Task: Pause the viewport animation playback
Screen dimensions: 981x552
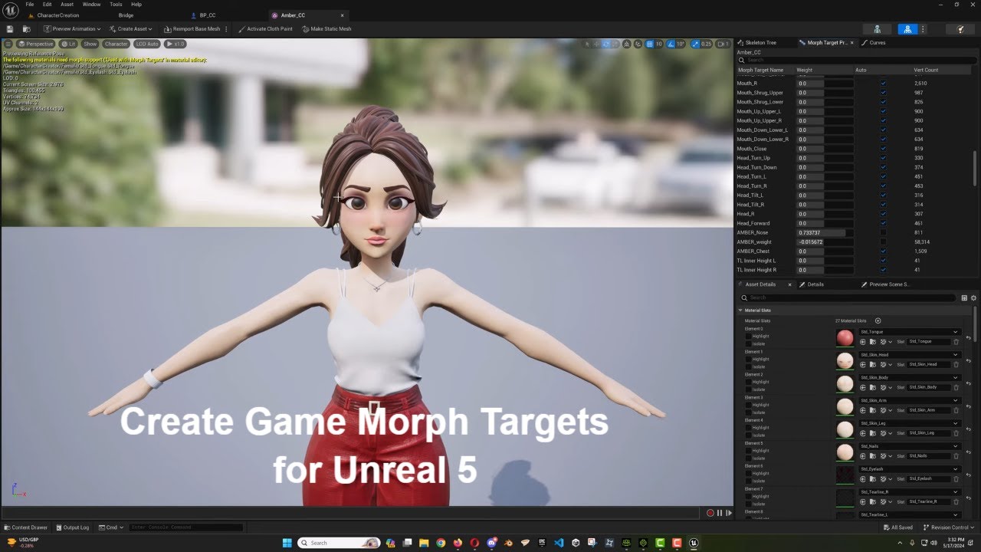Action: point(720,513)
